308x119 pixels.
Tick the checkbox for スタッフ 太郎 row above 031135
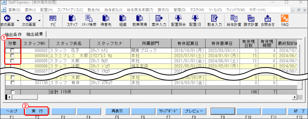[13, 78]
